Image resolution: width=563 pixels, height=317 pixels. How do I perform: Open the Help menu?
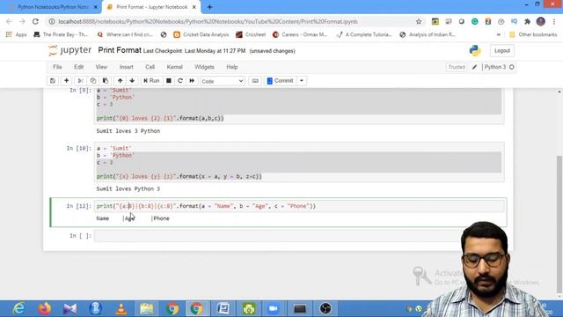click(232, 67)
